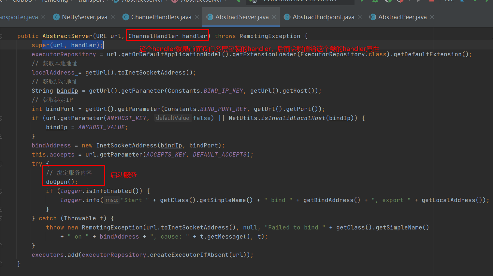This screenshot has width=493, height=276.
Task: Click toInetSocketAddress() on the localAddress line
Action: pyautogui.click(x=155, y=73)
